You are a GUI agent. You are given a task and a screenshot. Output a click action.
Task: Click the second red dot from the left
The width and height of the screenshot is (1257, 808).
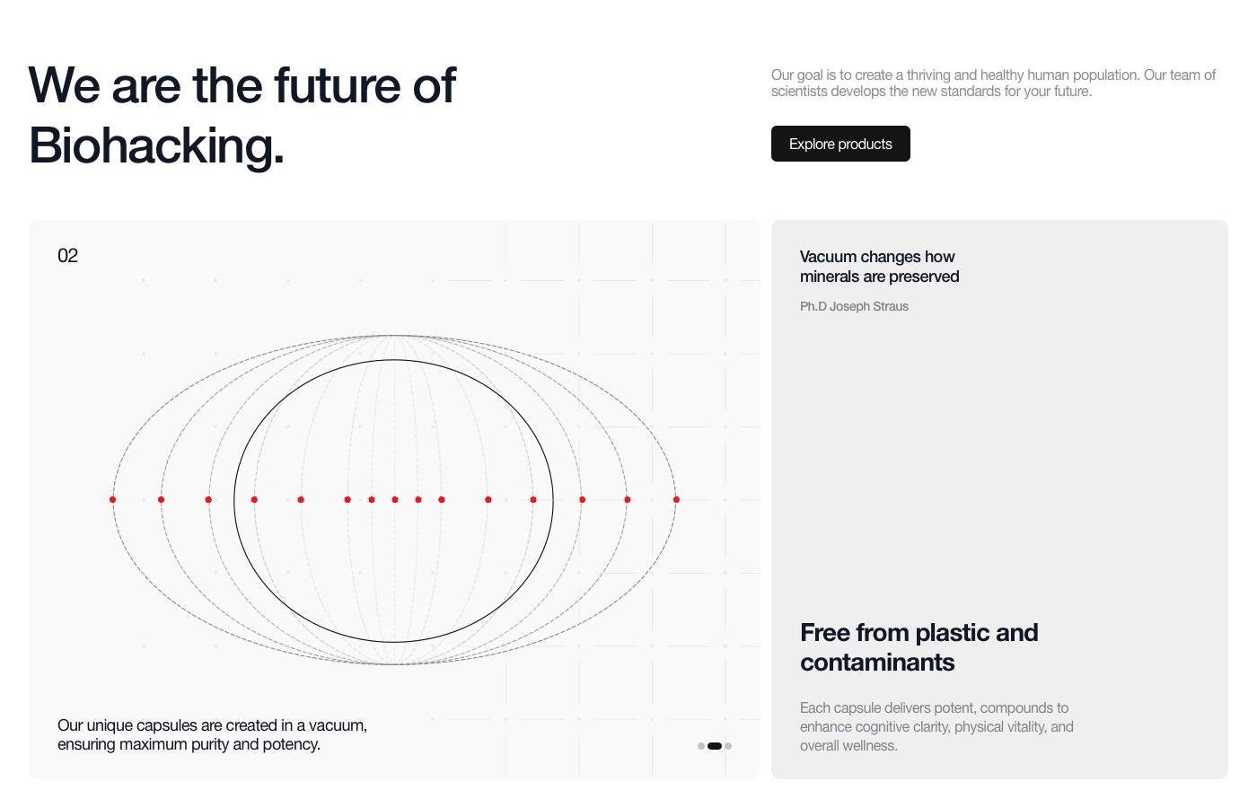pyautogui.click(x=161, y=499)
